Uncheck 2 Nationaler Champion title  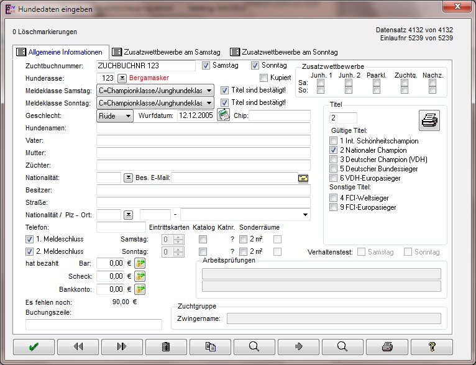pos(333,150)
